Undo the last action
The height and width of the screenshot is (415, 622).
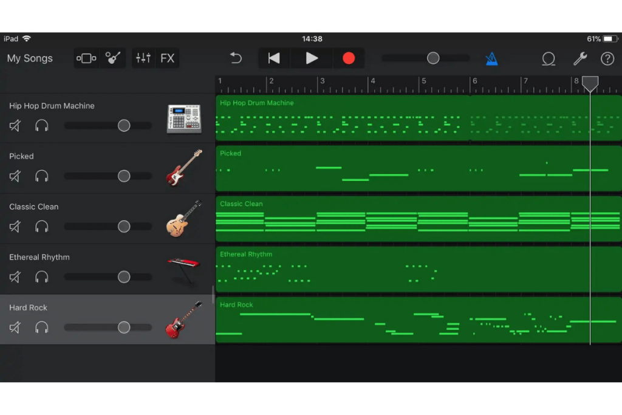[236, 58]
